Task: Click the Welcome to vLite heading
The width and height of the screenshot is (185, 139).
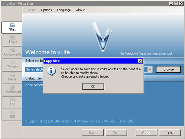Action: [x=47, y=52]
